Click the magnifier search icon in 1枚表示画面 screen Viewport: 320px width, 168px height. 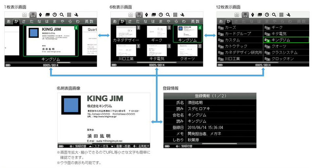pos(62,15)
